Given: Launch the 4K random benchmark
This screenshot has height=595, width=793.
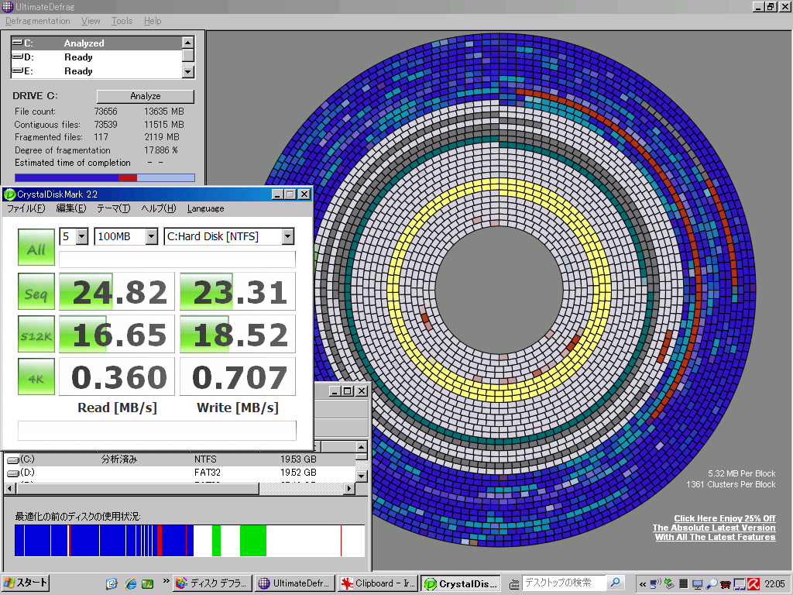Looking at the screenshot, I should click(36, 377).
